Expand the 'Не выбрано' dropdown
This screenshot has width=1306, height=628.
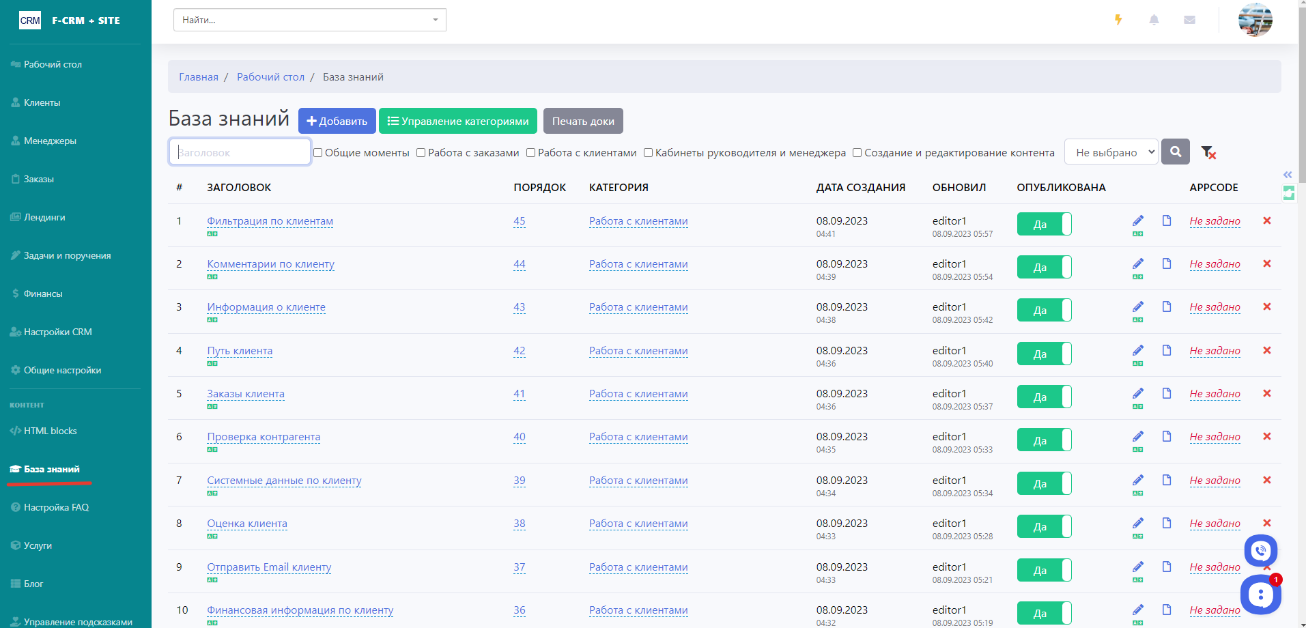(x=1111, y=152)
